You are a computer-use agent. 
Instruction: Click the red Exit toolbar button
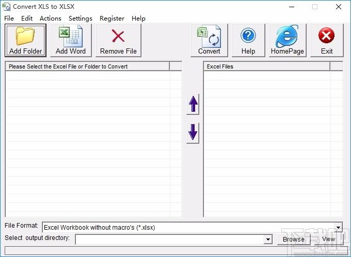[x=327, y=40]
